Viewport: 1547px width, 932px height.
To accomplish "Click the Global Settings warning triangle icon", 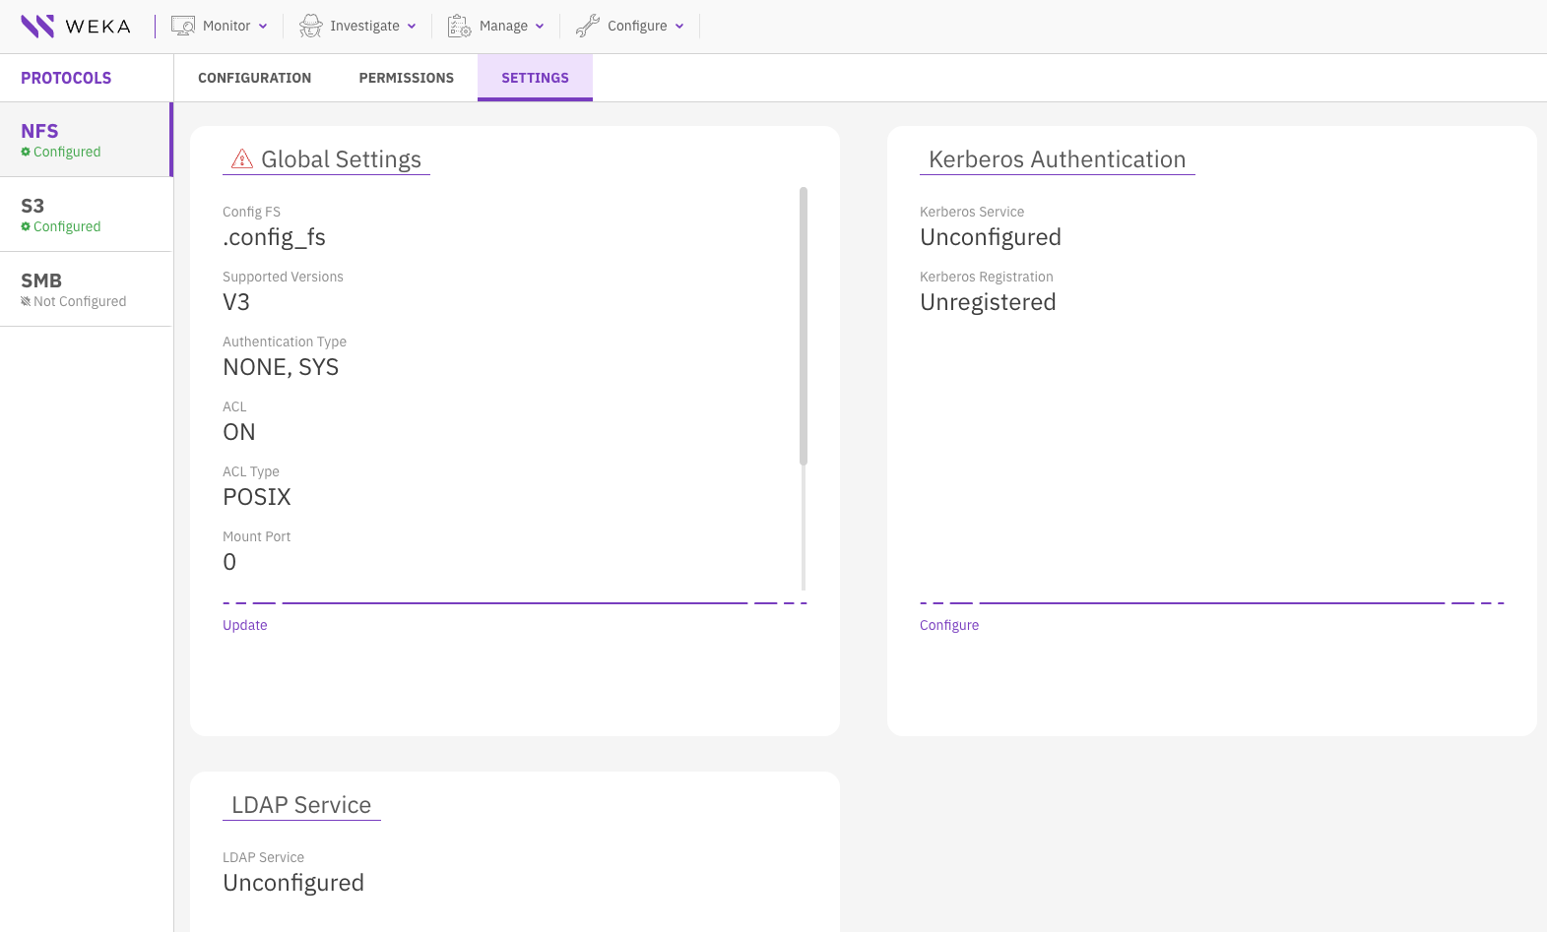I will coord(242,159).
